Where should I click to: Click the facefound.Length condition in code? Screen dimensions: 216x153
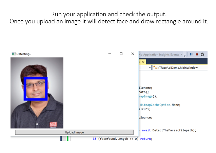click(115, 138)
